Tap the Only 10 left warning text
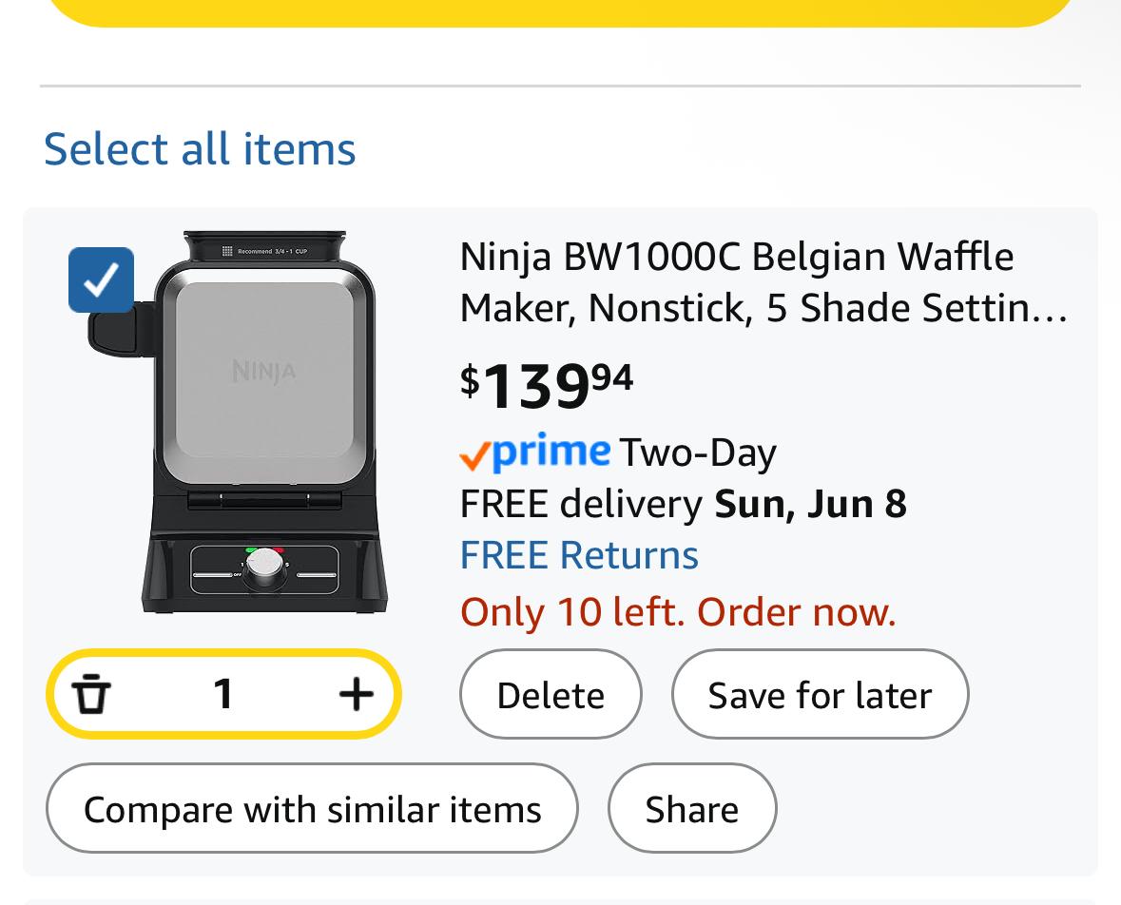The width and height of the screenshot is (1121, 905). coord(678,612)
